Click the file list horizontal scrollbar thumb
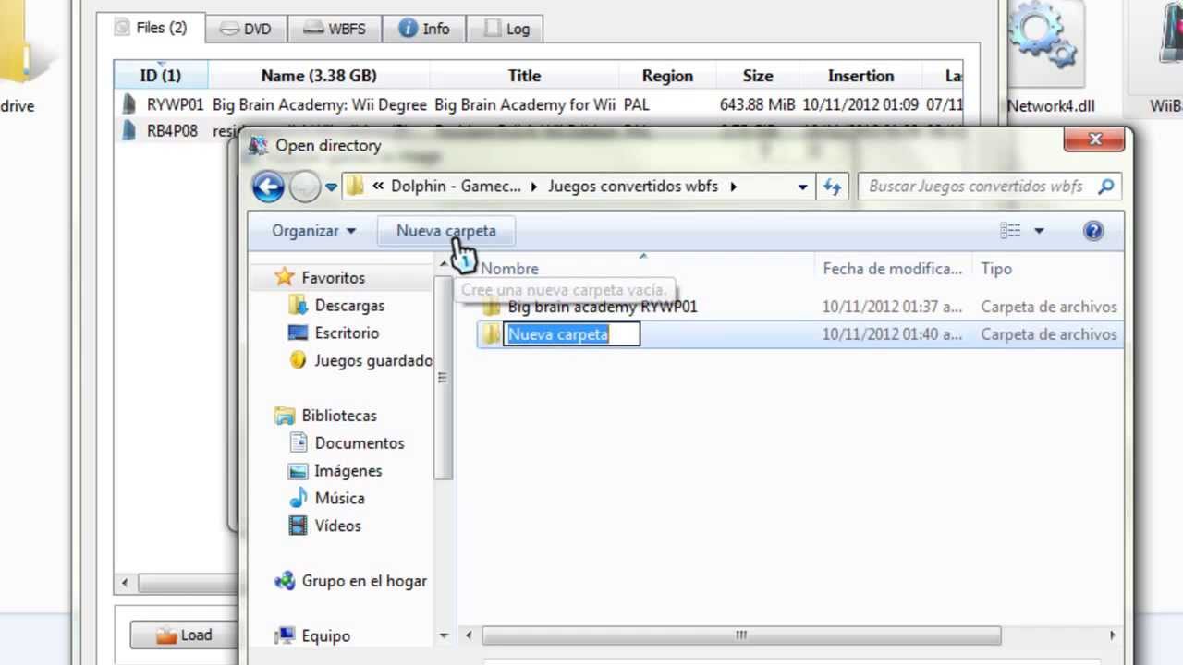Image resolution: width=1183 pixels, height=665 pixels. click(x=741, y=635)
